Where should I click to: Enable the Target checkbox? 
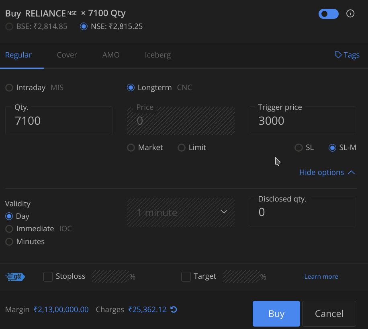pyautogui.click(x=186, y=276)
